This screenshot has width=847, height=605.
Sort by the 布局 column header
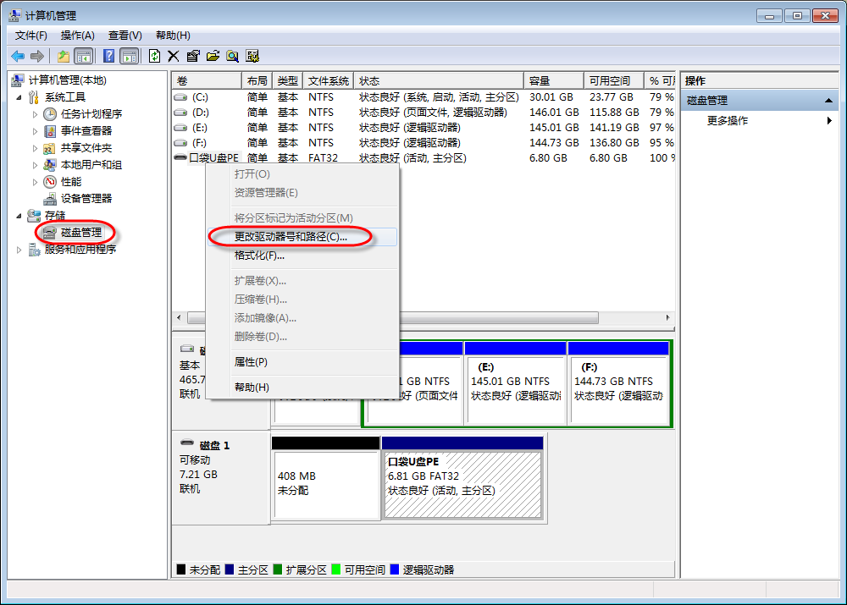pyautogui.click(x=257, y=81)
